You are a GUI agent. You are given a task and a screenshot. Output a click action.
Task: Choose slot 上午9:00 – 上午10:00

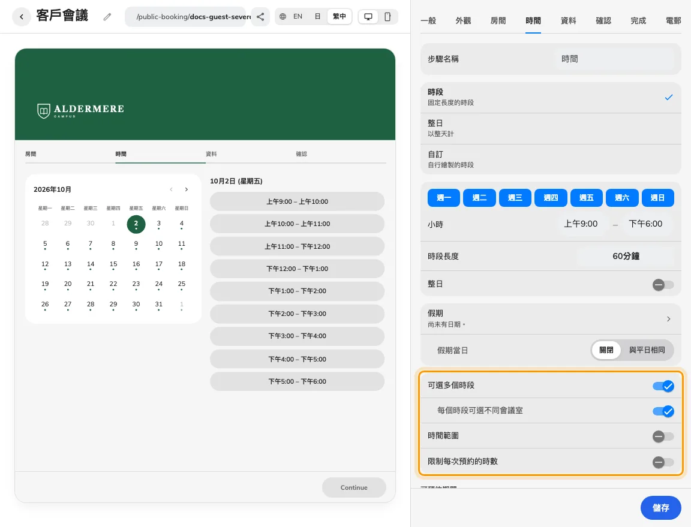click(x=297, y=201)
